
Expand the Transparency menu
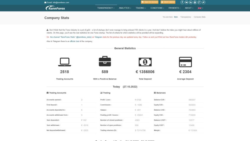pos(106,8)
